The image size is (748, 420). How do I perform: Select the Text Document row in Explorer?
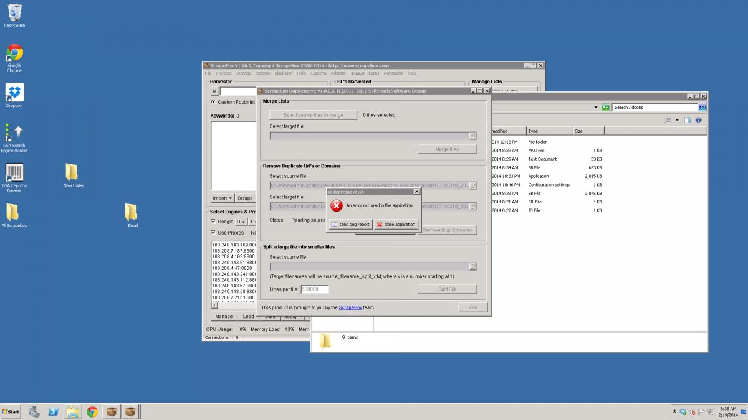tap(549, 159)
